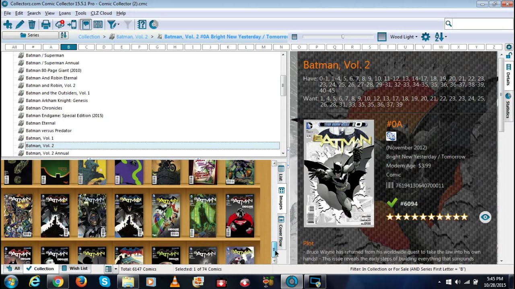This screenshot has height=289, width=515.
Task: Click the large thumbnail size icon
Action: [x=382, y=37]
